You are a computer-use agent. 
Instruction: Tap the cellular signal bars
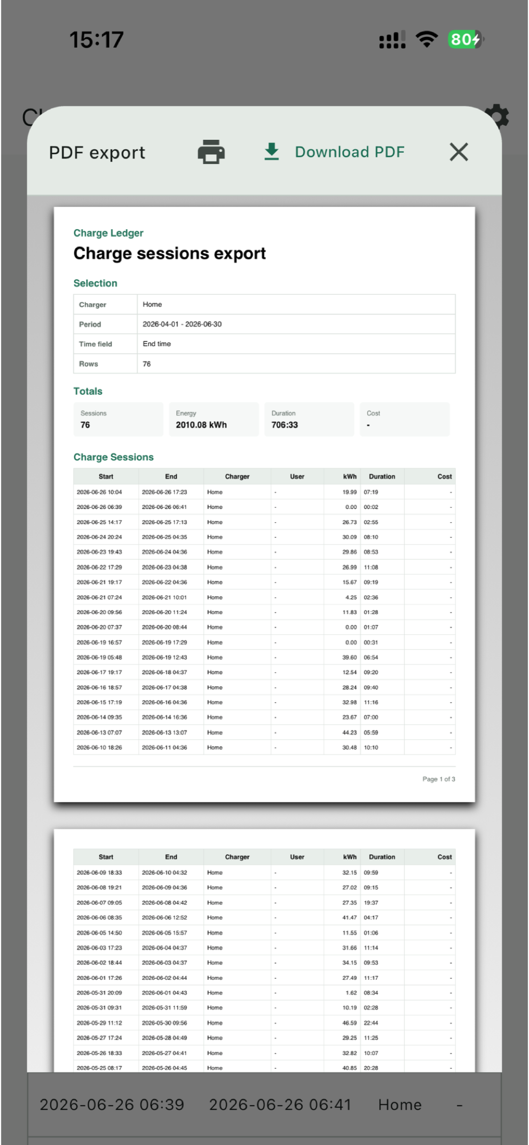coord(392,39)
